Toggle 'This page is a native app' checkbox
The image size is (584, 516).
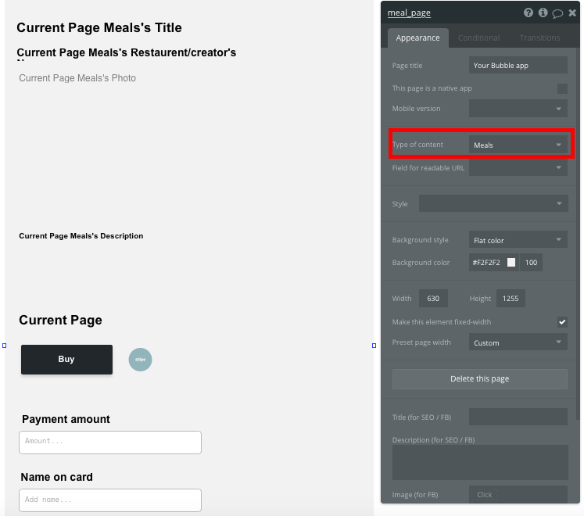pos(562,88)
